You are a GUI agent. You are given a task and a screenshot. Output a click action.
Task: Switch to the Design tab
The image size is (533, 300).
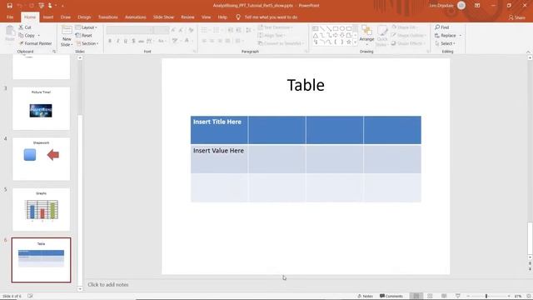pos(84,17)
